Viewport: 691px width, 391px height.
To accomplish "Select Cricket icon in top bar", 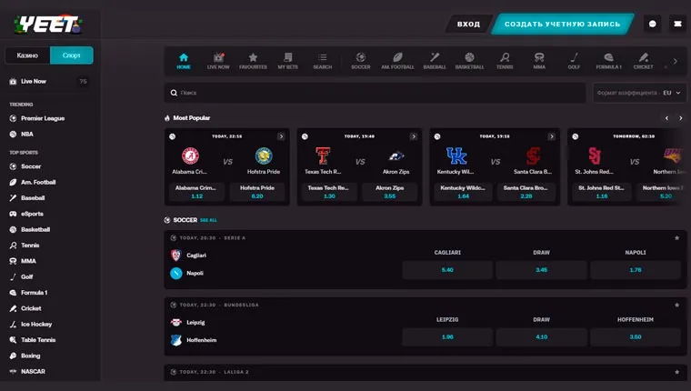I will 644,61.
